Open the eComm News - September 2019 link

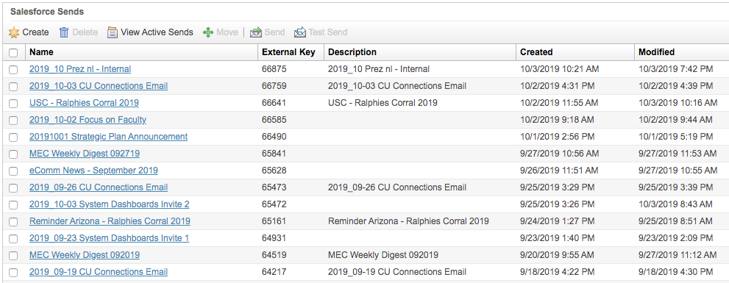[x=93, y=171]
